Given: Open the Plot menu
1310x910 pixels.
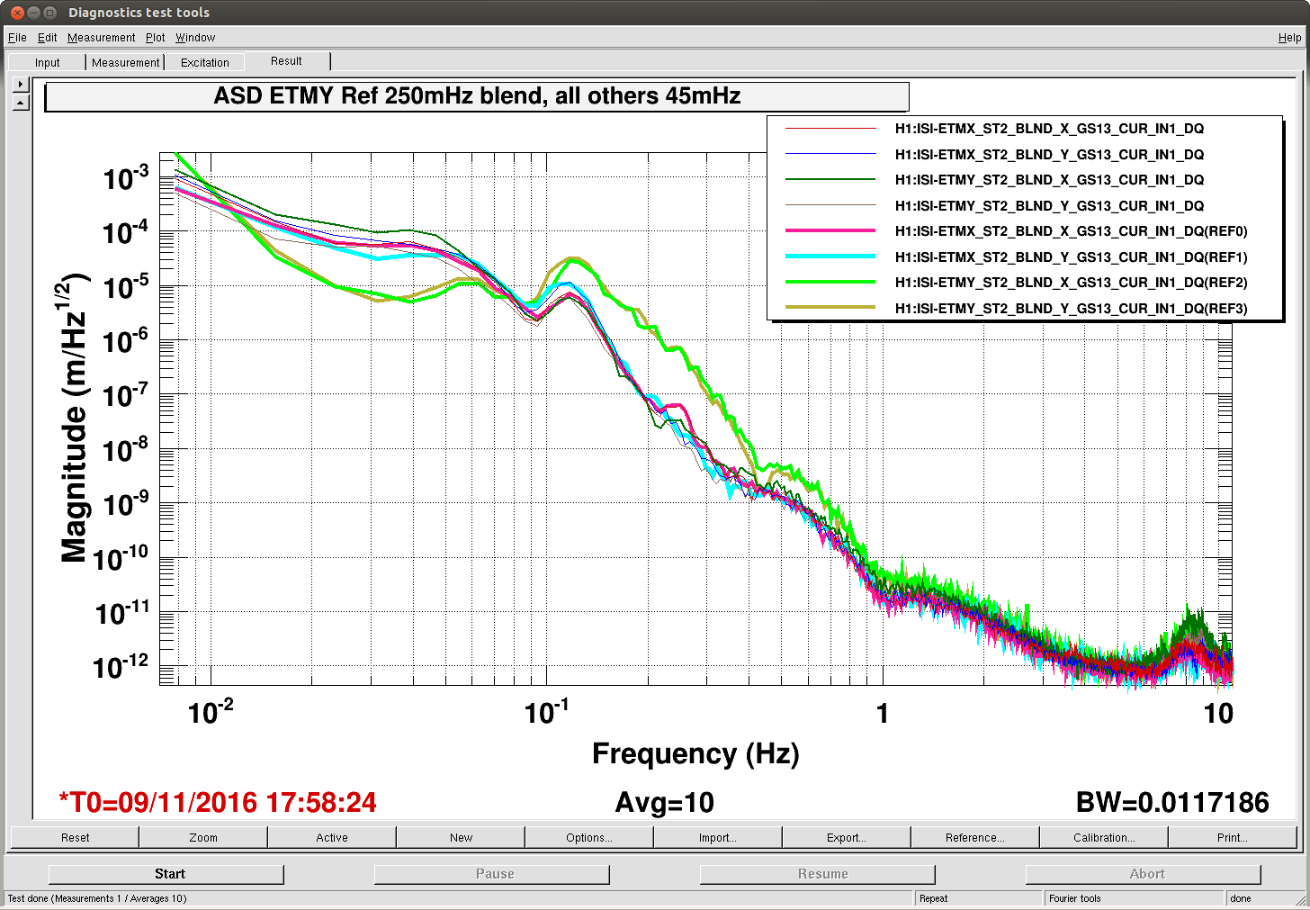Looking at the screenshot, I should point(156,38).
